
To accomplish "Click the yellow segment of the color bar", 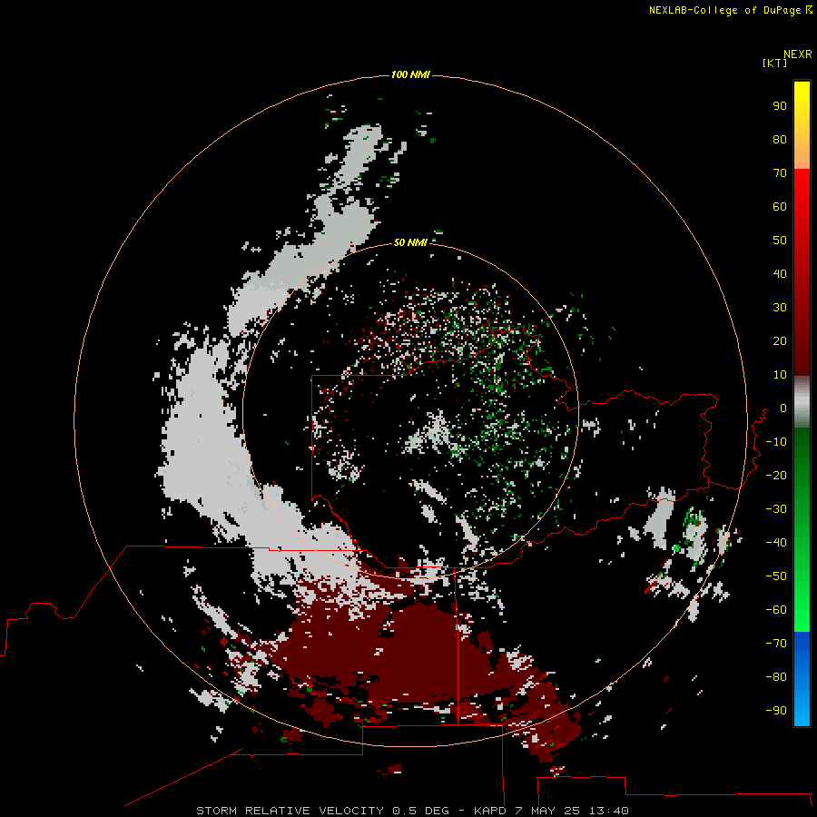I will [x=802, y=125].
